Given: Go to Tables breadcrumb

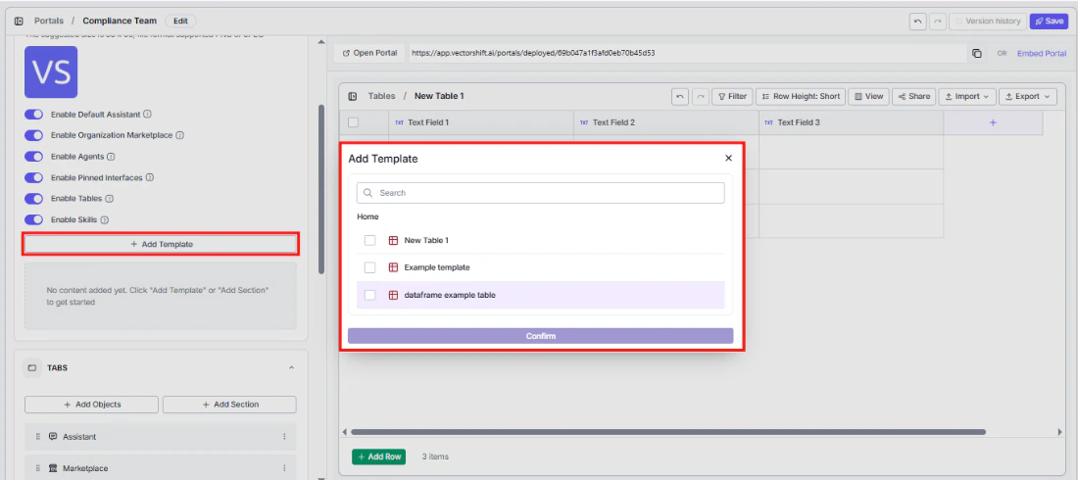Looking at the screenshot, I should [x=381, y=96].
